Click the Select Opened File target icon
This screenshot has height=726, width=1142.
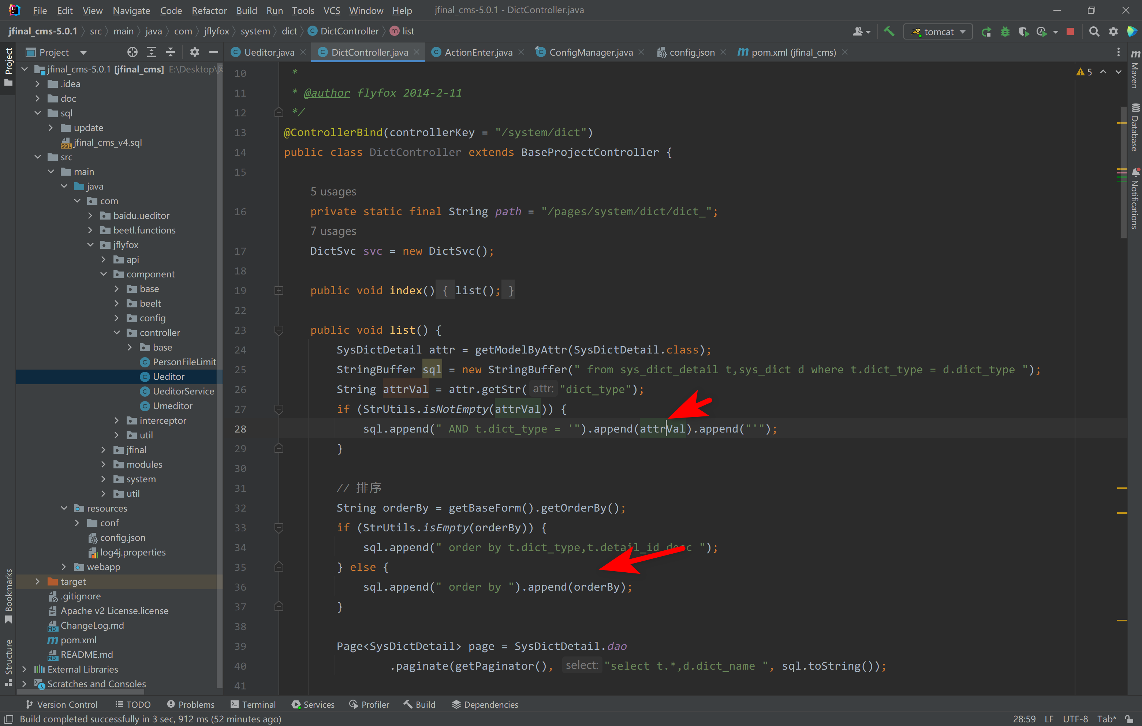(x=132, y=52)
